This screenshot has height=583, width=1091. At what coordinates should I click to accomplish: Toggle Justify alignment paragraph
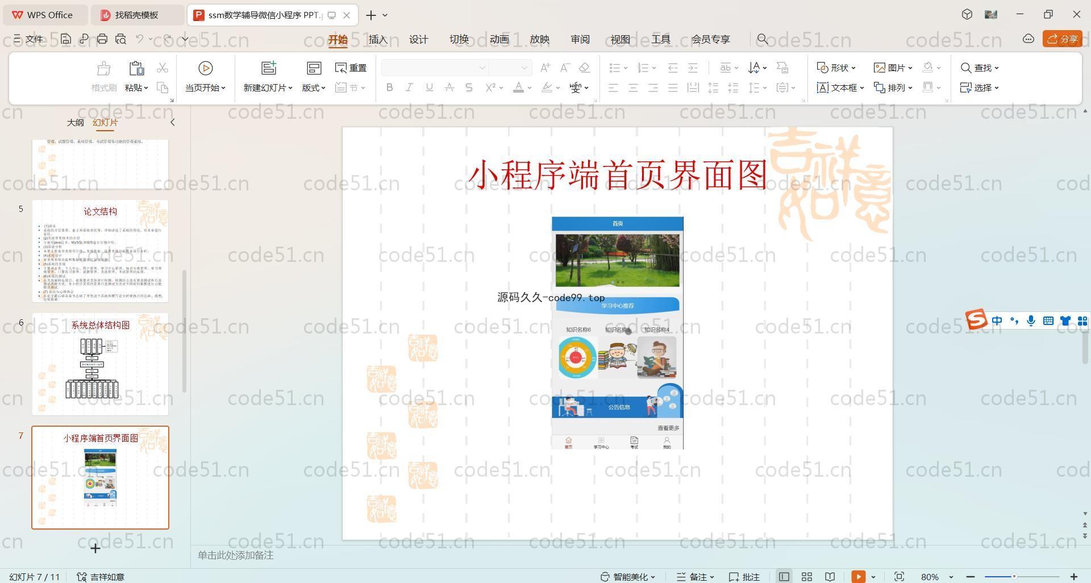coord(673,88)
